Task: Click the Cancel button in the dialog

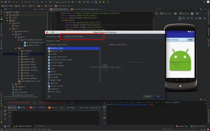Action: [x=148, y=97]
